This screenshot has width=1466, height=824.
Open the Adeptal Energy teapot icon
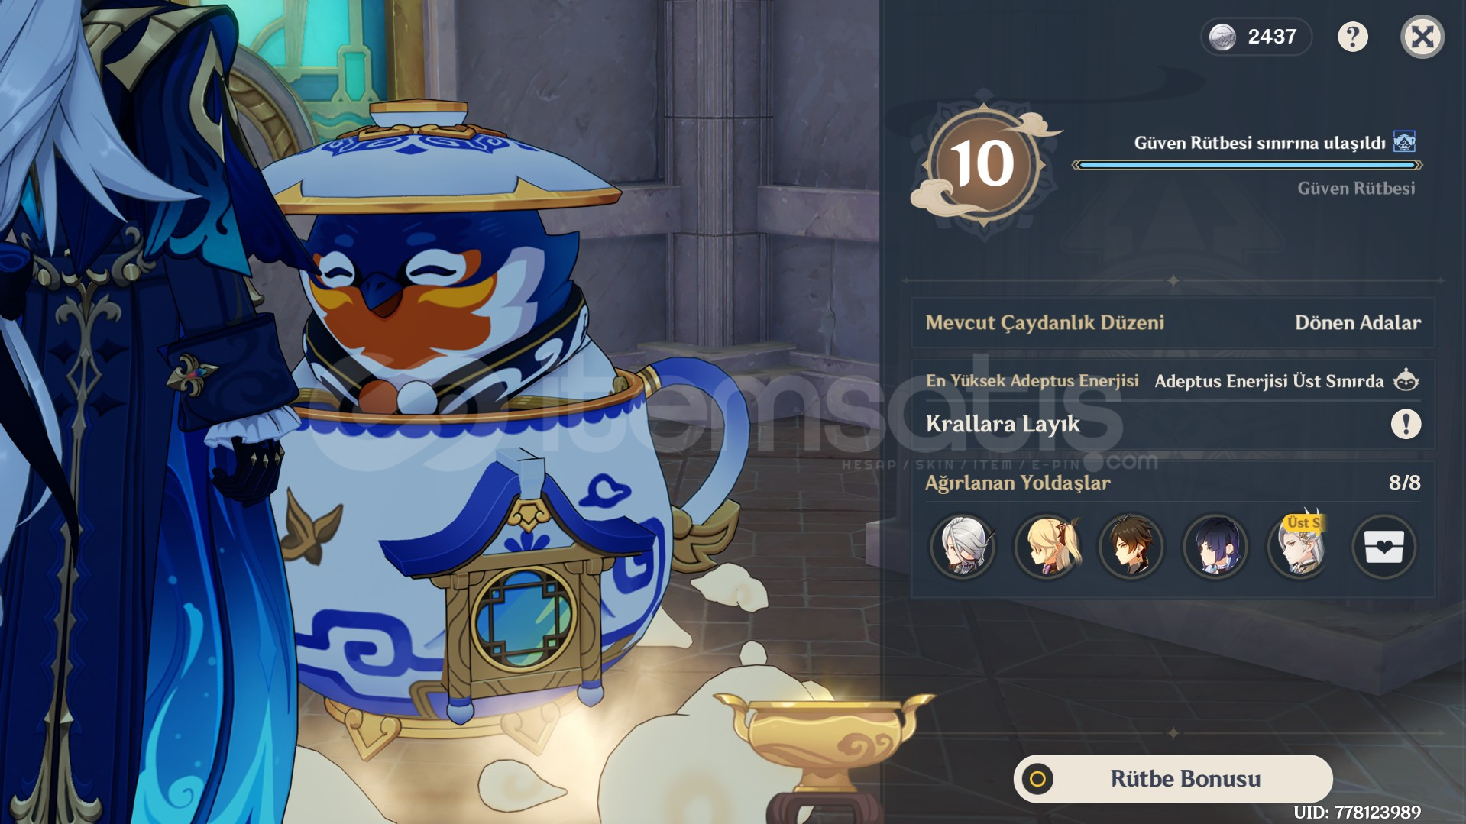(x=1406, y=380)
